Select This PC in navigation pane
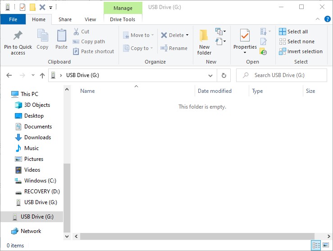Image resolution: width=333 pixels, height=251 pixels. 25,94
